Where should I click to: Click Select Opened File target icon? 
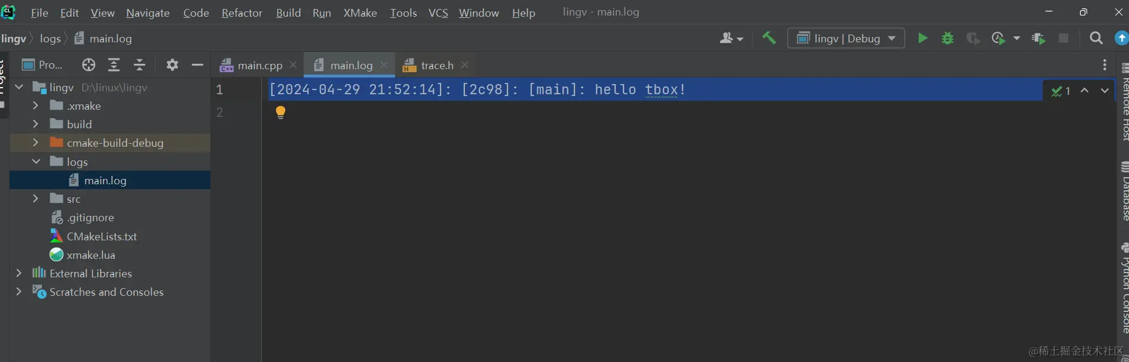coord(88,65)
